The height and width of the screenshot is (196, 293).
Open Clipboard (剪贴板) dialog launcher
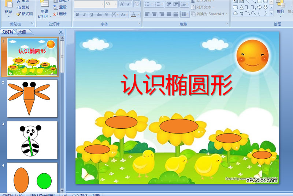tap(32, 23)
